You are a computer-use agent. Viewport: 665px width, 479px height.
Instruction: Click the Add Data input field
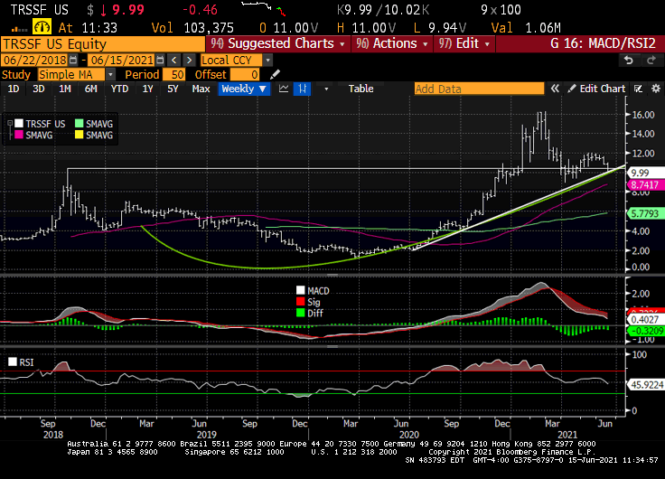click(479, 89)
